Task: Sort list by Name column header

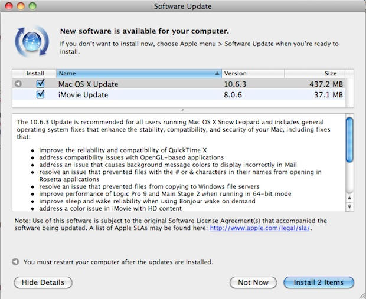Action: coord(136,74)
